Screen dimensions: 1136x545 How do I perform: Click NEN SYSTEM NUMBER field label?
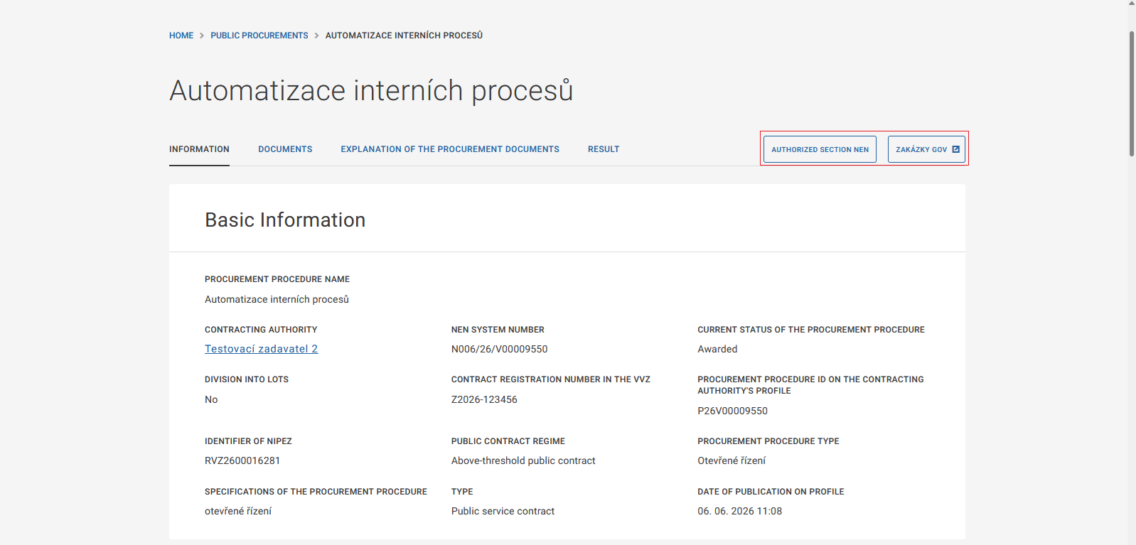[498, 330]
